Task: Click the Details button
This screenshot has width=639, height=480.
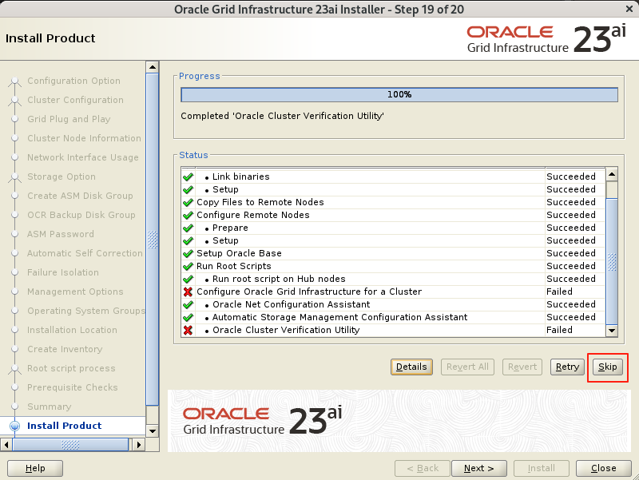Action: coord(411,367)
